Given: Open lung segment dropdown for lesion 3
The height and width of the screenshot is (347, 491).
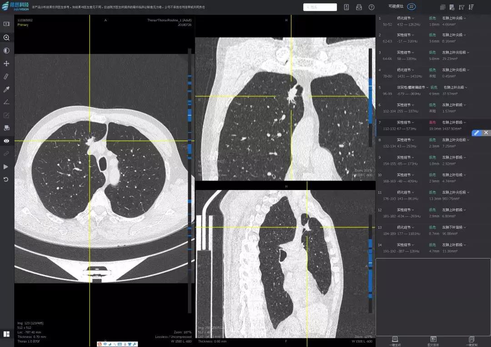Looking at the screenshot, I should pos(468,53).
